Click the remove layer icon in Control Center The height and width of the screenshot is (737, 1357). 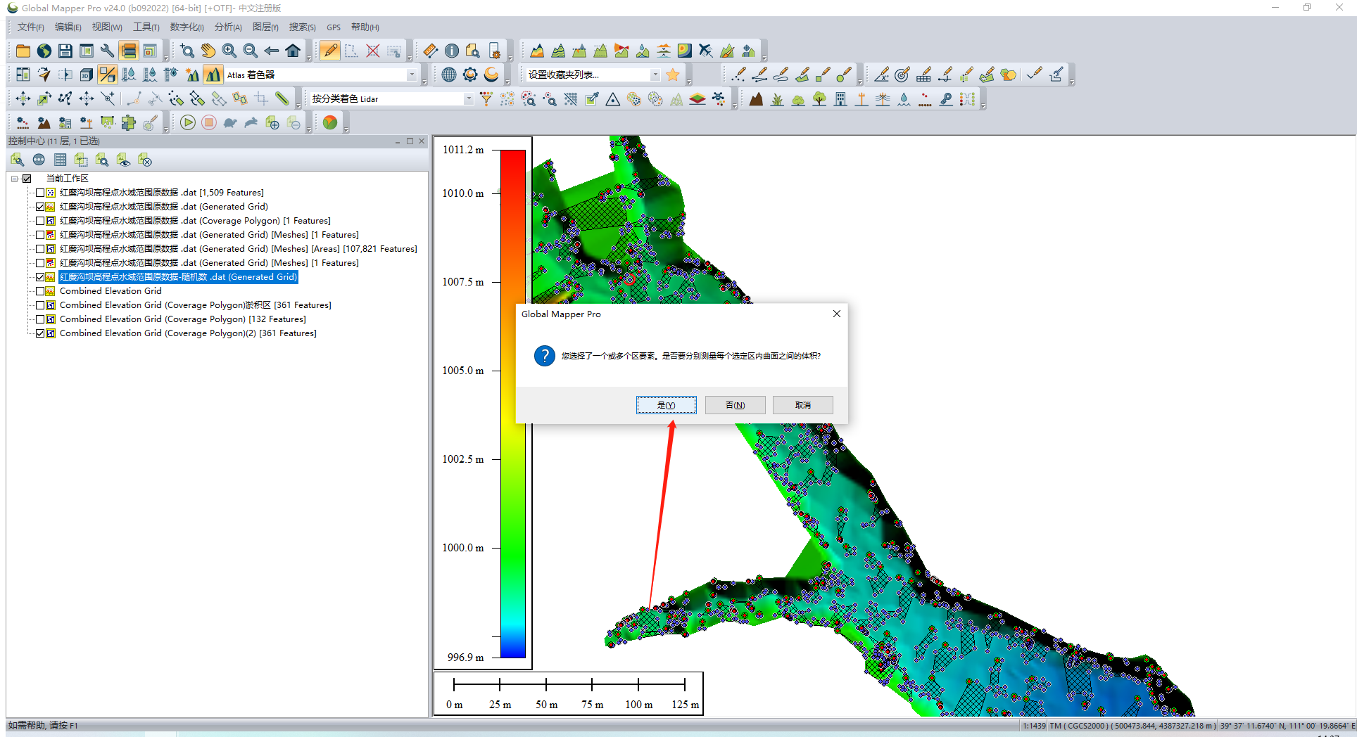point(144,160)
